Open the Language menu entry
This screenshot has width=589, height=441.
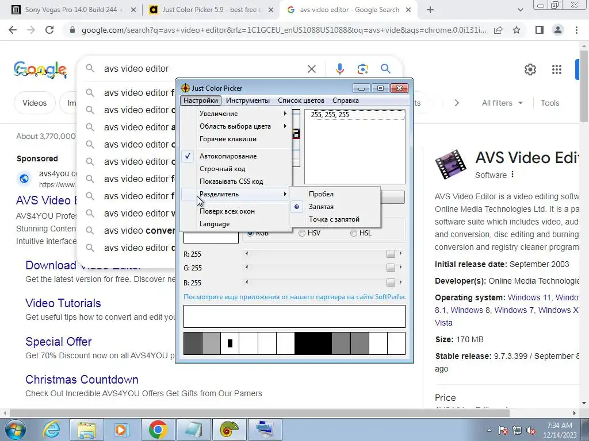(236, 224)
